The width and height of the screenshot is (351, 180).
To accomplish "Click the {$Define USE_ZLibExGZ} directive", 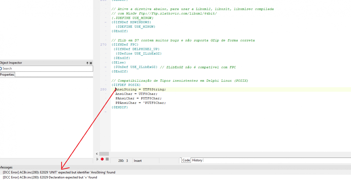I will click(x=138, y=53).
